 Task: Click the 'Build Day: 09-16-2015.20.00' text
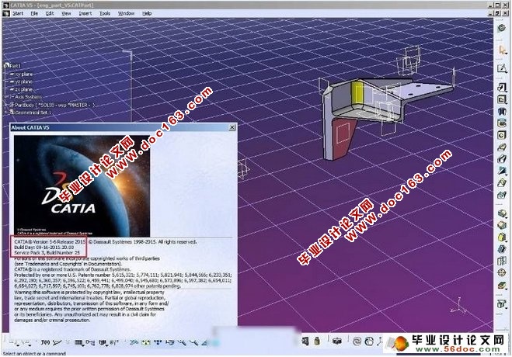[44, 248]
